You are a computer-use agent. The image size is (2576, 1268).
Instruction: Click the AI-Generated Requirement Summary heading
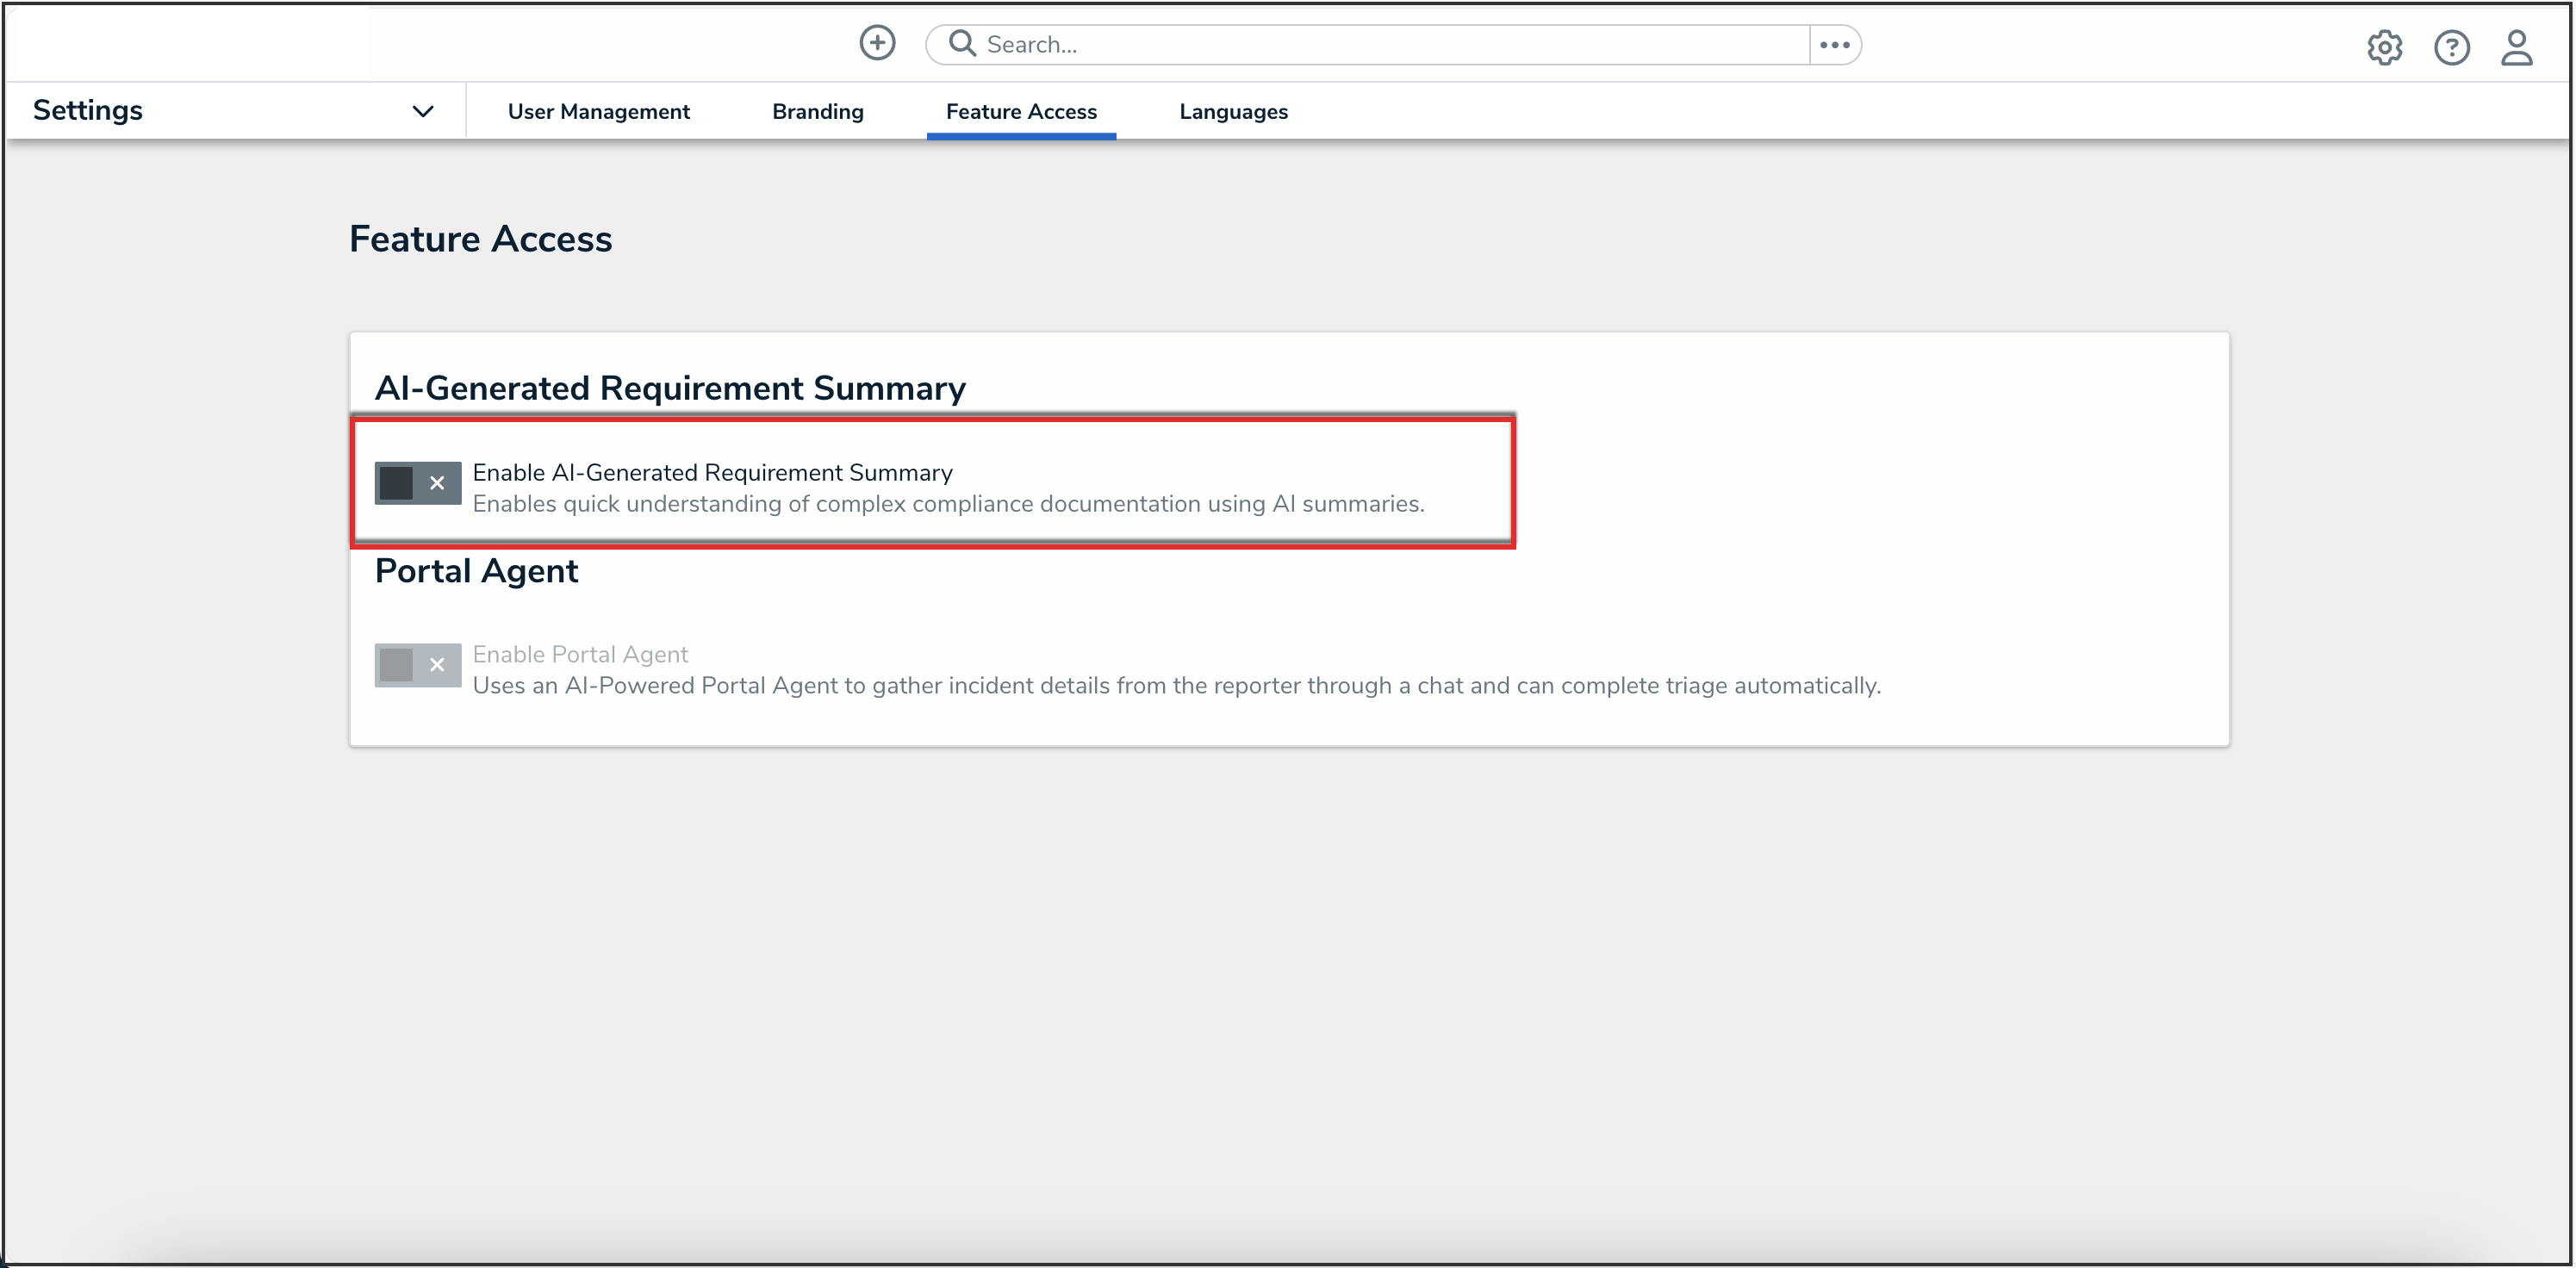tap(670, 388)
